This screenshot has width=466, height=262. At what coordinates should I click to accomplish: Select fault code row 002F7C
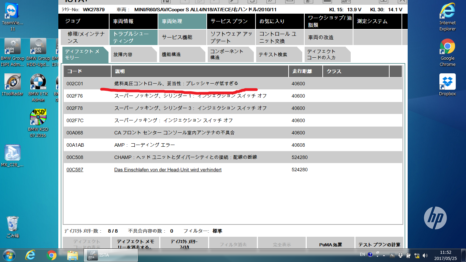tap(233, 120)
